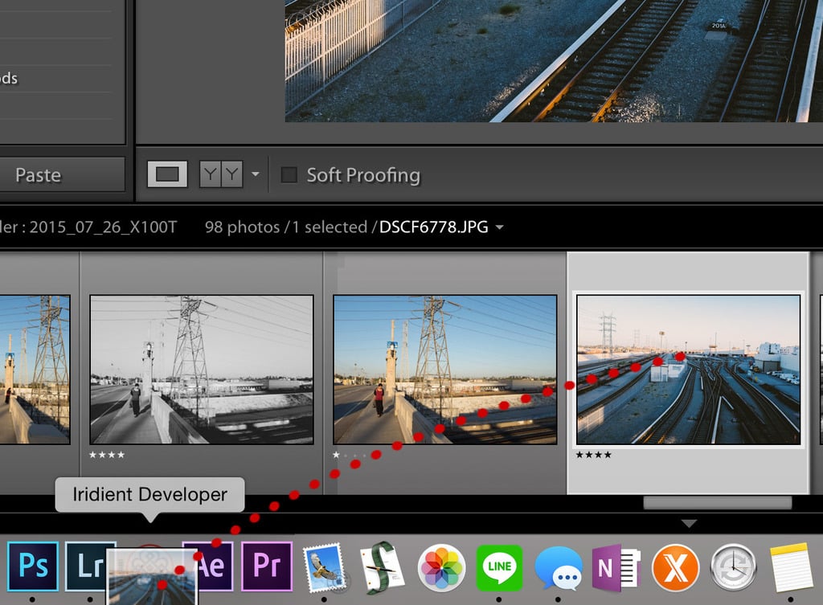Open the DSCF6778.JPG filename dropdown
Viewport: 823px width, 605px height.
(x=499, y=227)
